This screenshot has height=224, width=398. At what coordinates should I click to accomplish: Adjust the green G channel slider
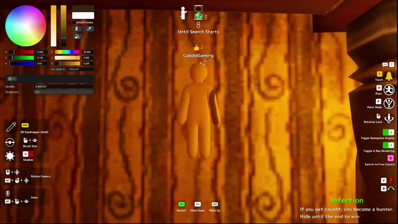pos(21,58)
